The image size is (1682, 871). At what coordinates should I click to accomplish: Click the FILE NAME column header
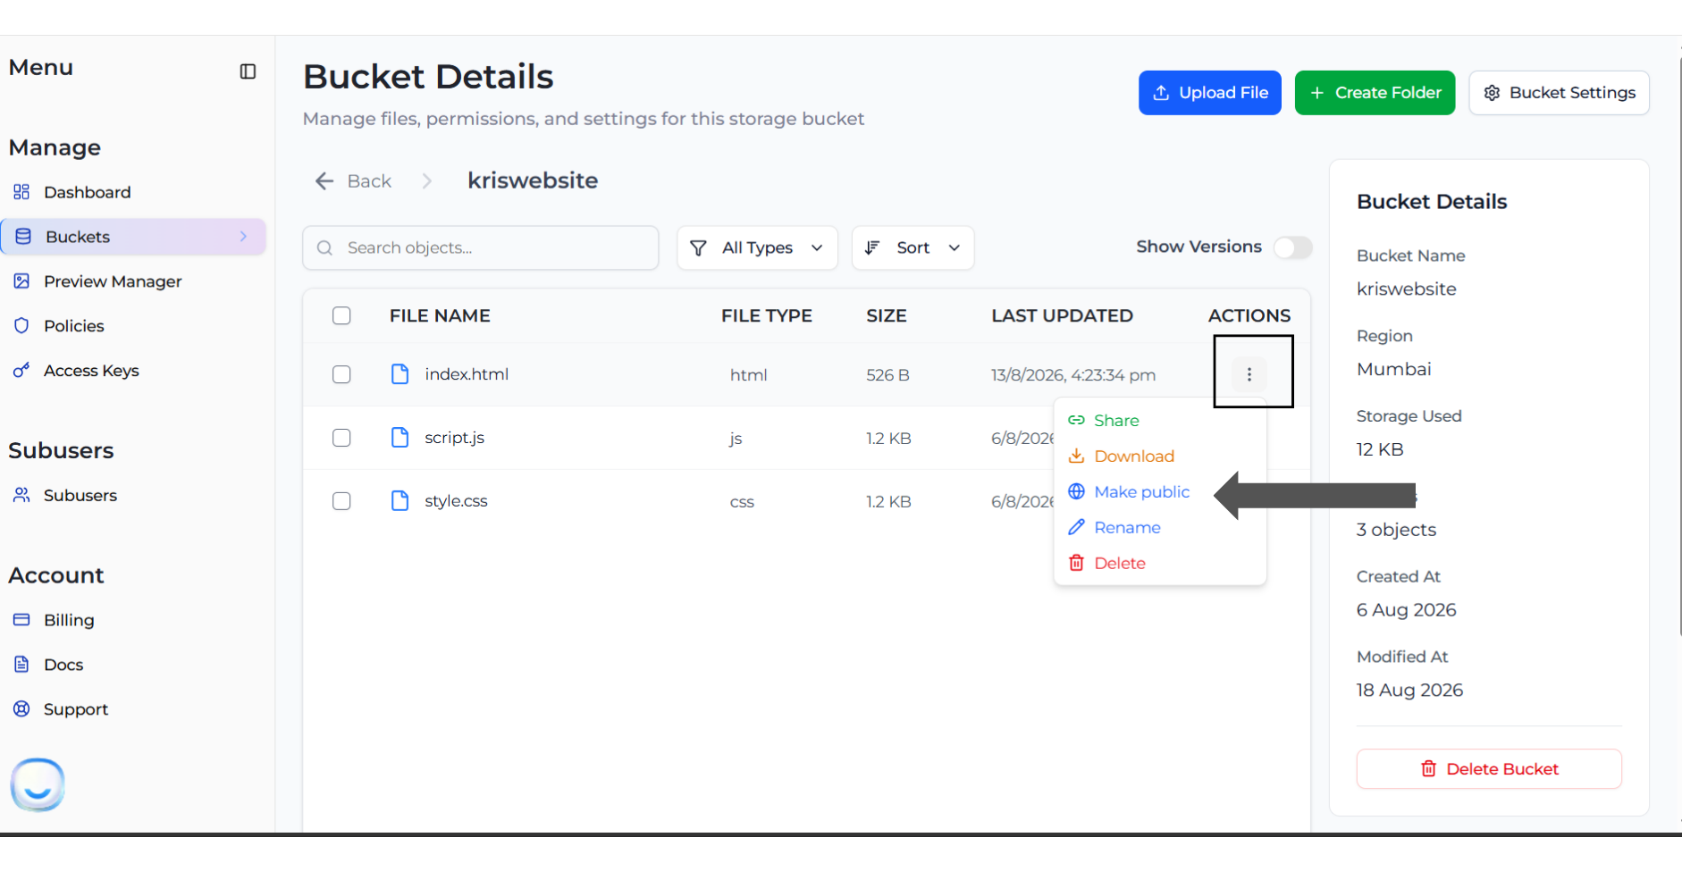(440, 315)
